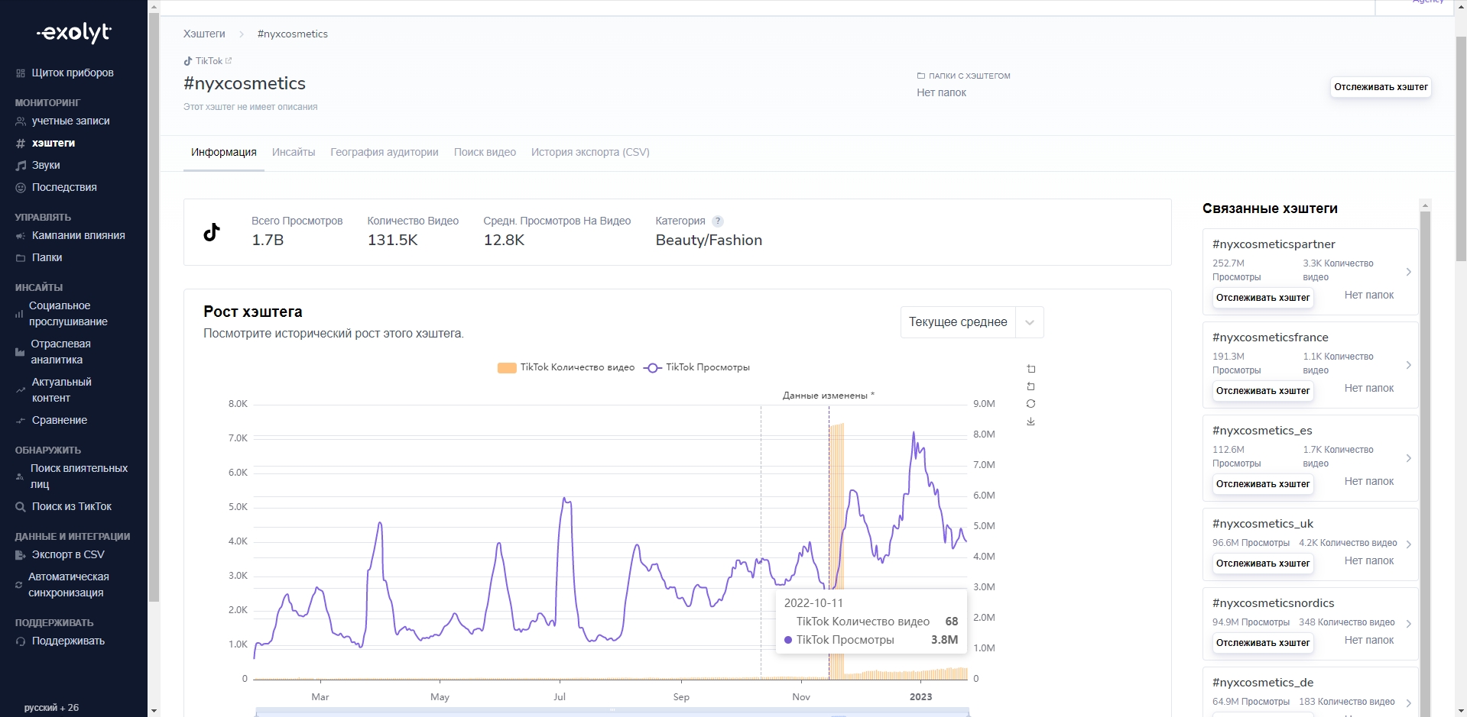This screenshot has width=1467, height=717.
Task: Track #nyxcosmeticspartner with Отслеживать хэштег
Action: point(1263,298)
